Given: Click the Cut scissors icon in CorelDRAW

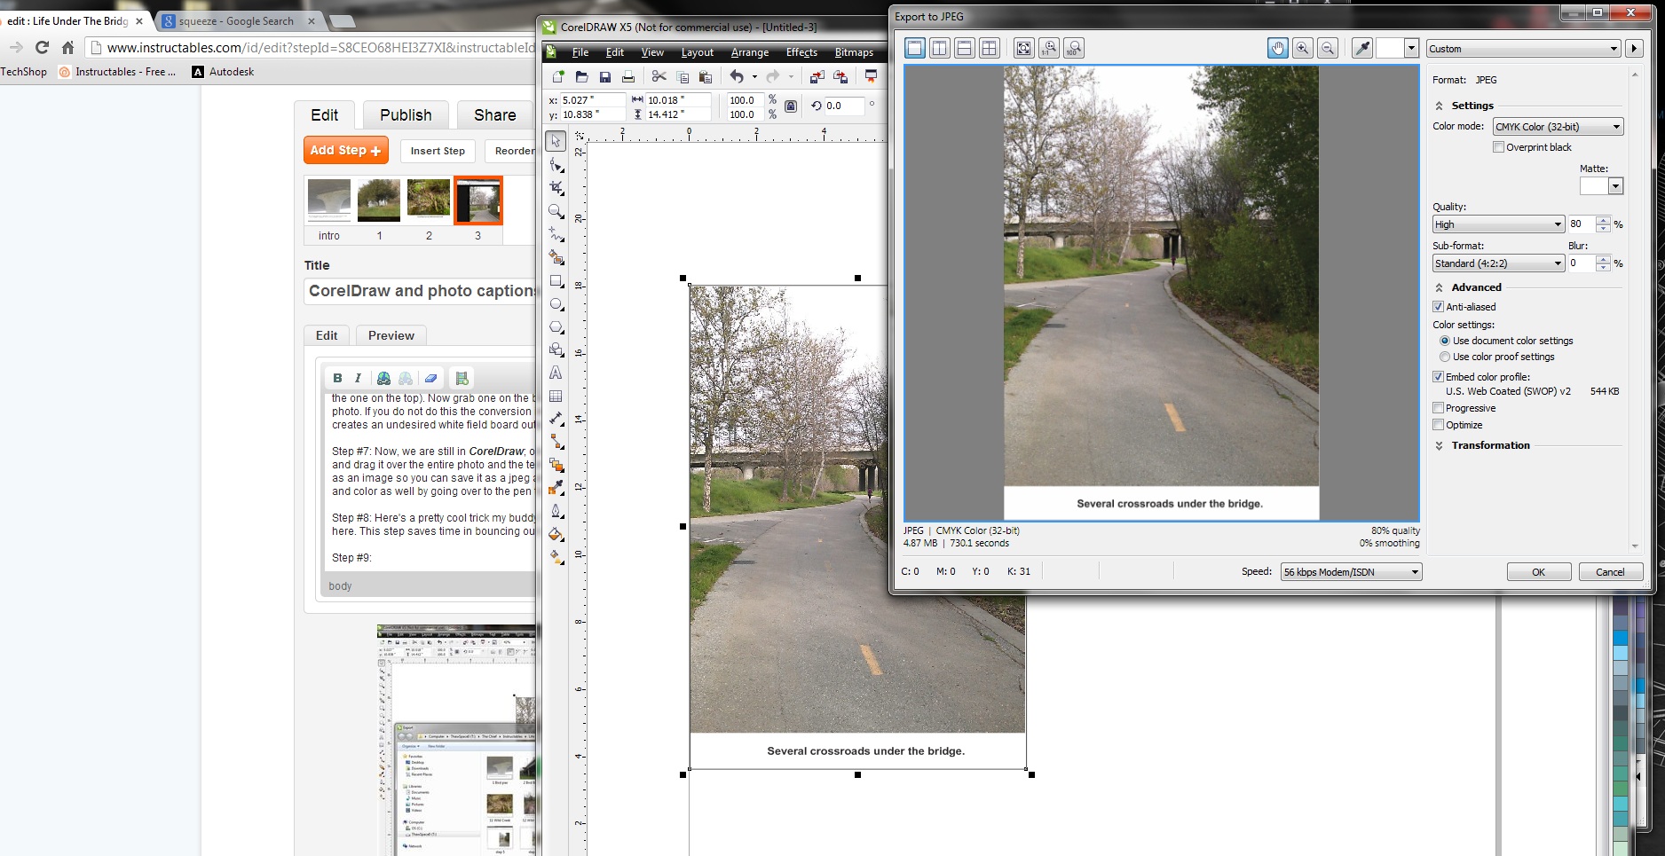Looking at the screenshot, I should click(x=659, y=77).
